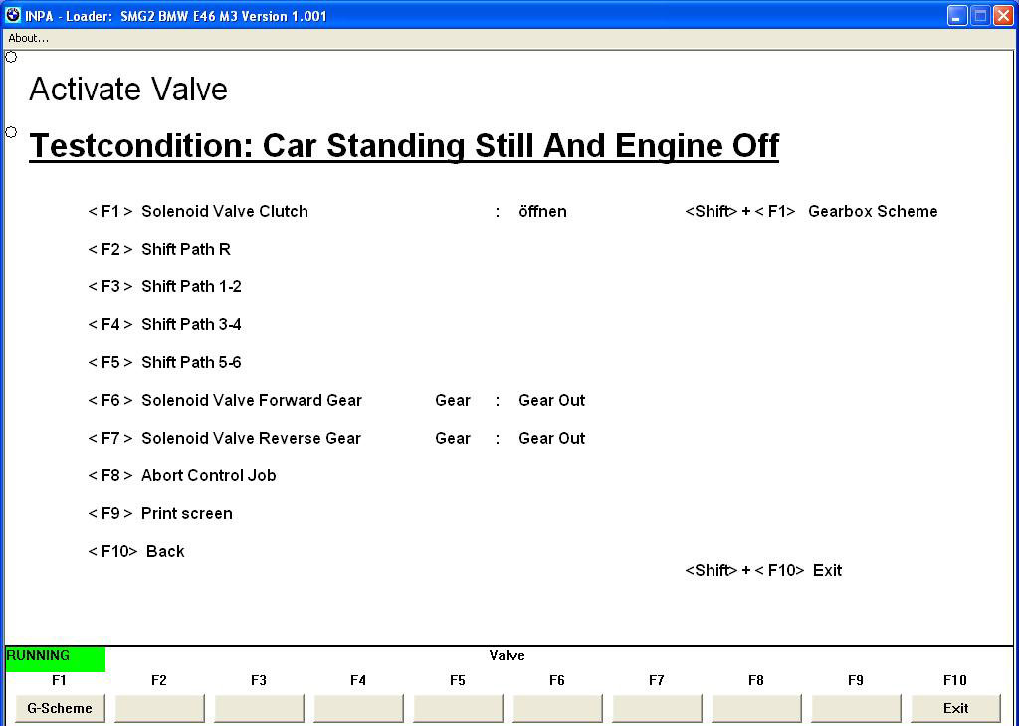Click the BMW logo icon in title bar
1019x726 pixels.
tap(13, 15)
